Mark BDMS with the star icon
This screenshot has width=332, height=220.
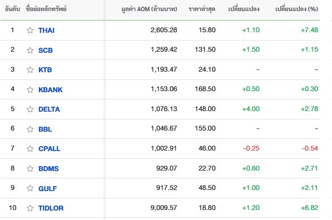pos(30,168)
